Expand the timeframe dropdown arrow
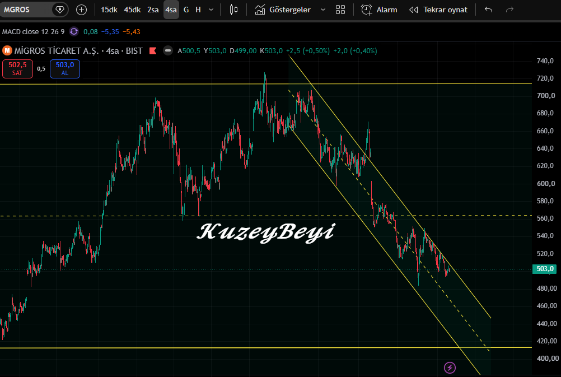The image size is (561, 377). click(x=211, y=10)
